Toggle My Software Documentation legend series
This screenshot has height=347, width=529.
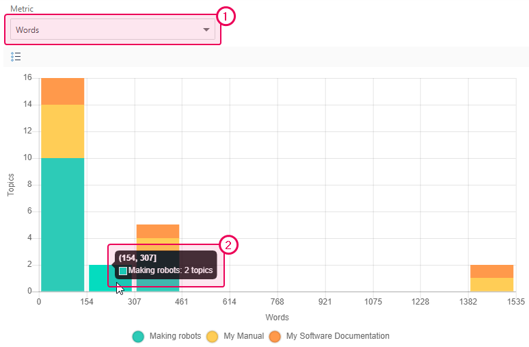point(275,337)
